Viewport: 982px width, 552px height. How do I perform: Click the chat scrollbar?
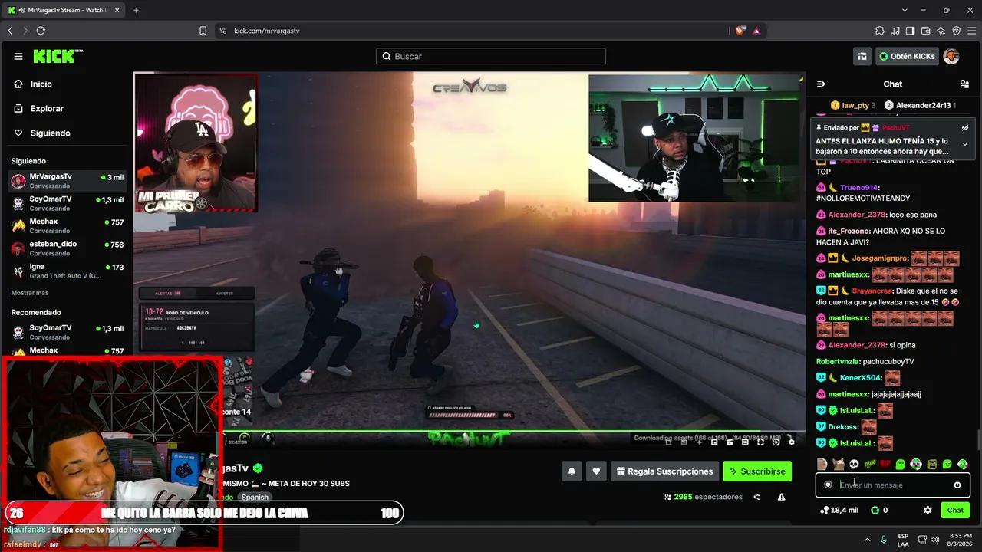click(x=978, y=440)
